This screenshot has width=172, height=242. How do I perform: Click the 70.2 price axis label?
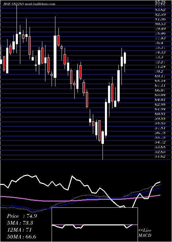point(159,71)
